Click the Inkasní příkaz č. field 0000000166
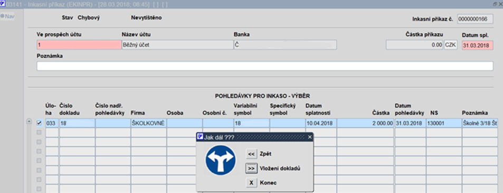This screenshot has width=503, height=193. 475,19
